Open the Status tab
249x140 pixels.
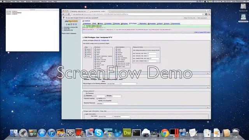[100, 24]
